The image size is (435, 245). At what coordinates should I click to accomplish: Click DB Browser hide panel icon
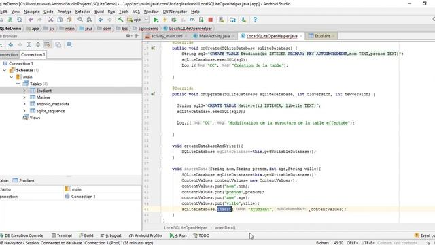[x=137, y=36]
